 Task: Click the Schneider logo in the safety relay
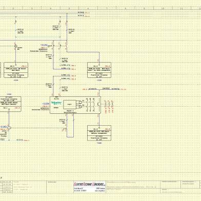[56, 103]
